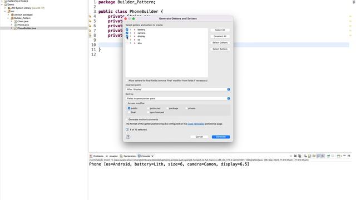
Task: Cancel the Generate Getters and Setters dialog
Action: (x=199, y=137)
